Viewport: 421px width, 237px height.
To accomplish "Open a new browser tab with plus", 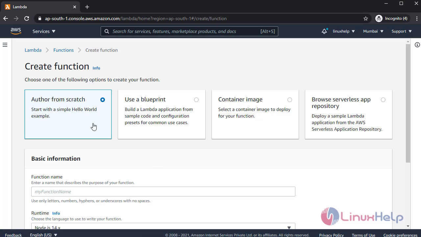I will (x=87, y=7).
